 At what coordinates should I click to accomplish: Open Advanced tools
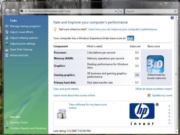click(x=19, y=55)
